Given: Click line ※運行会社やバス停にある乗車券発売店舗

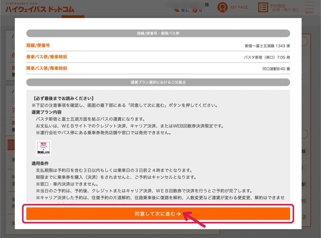Looking at the screenshot, I should coord(104,133).
